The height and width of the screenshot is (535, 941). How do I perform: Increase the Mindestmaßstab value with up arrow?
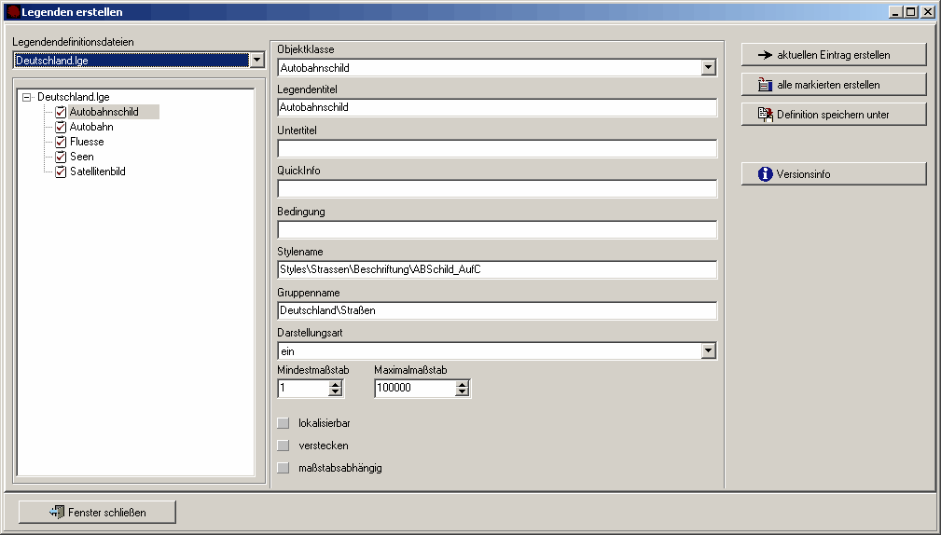[x=335, y=384]
